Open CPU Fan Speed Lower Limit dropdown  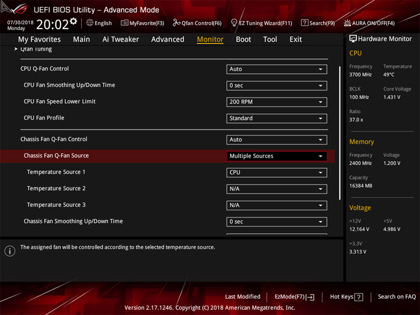[276, 102]
